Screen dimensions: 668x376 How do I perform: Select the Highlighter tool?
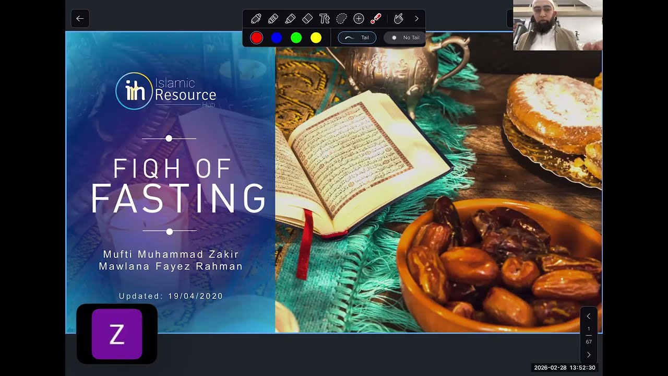click(x=290, y=19)
